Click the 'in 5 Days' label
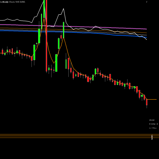This screenshot has height=159, width=159. [153, 128]
